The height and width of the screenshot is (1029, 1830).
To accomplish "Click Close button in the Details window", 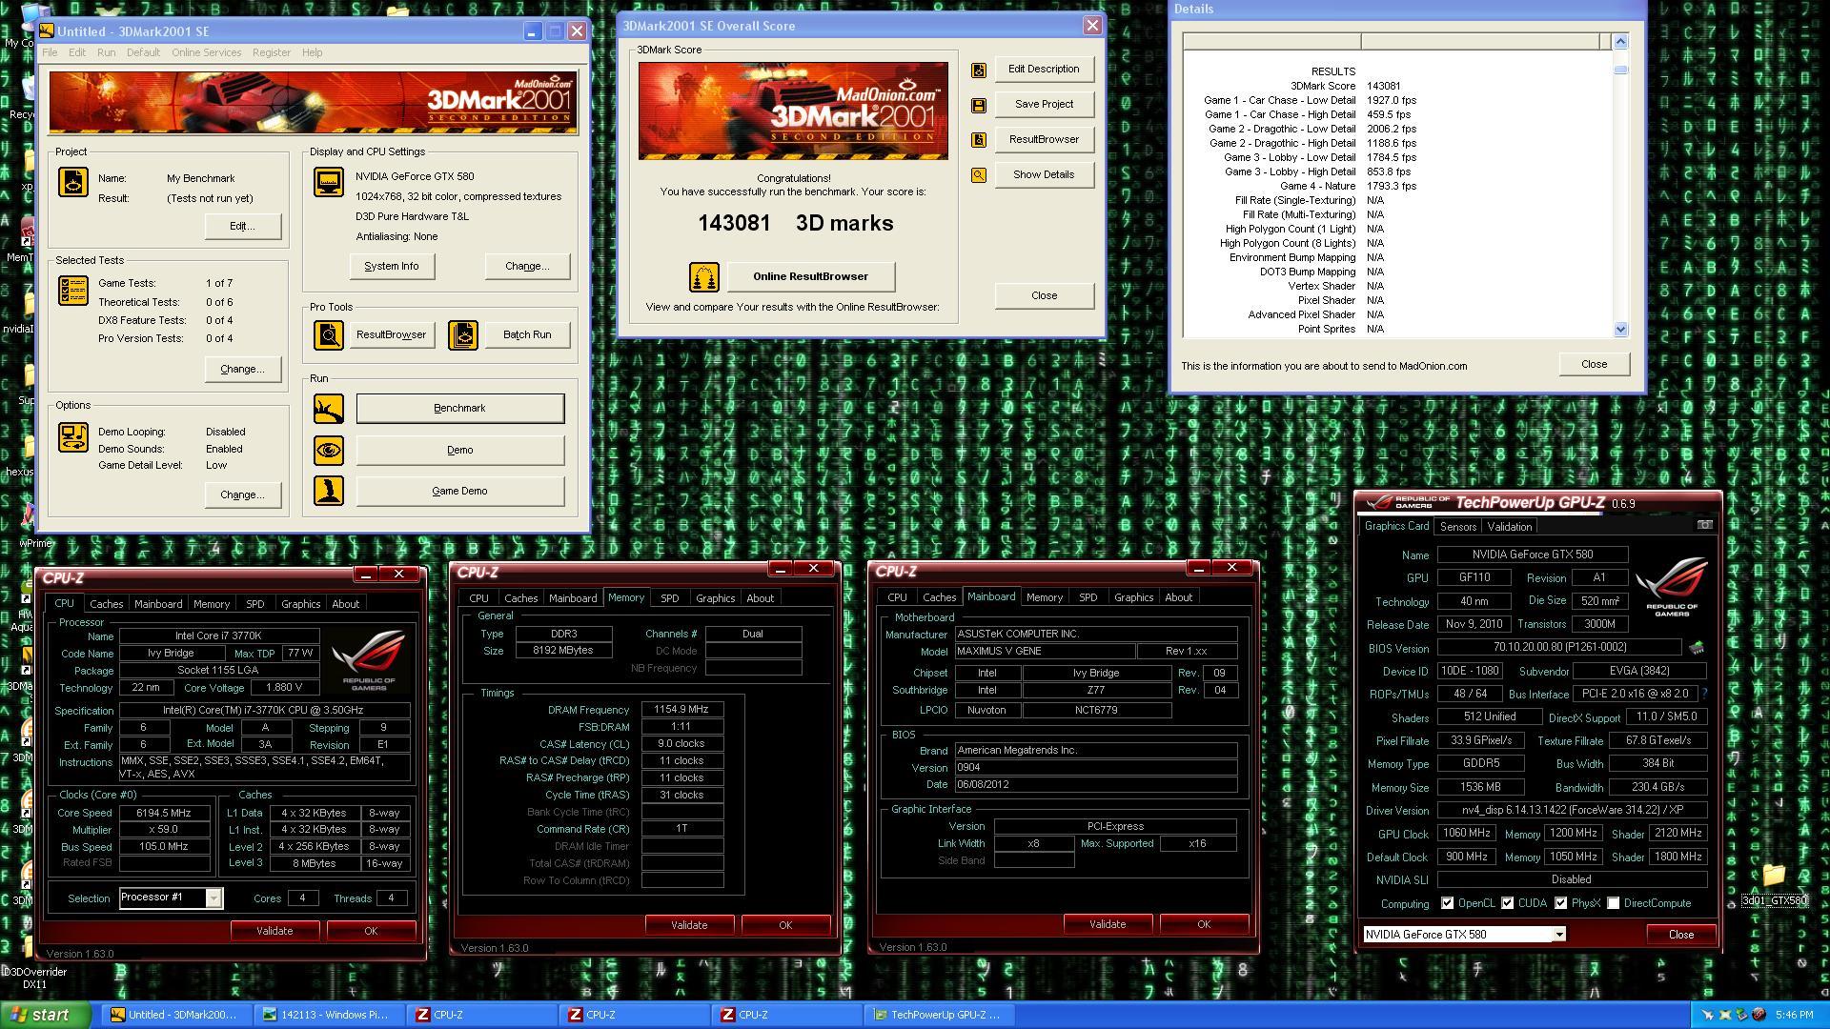I will 1594,364.
